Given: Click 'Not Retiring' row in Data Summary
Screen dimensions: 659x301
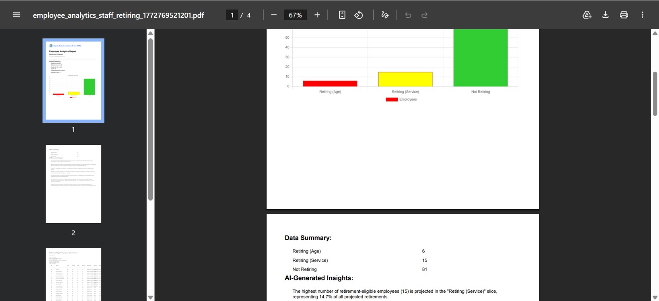Looking at the screenshot, I should pos(304,269).
